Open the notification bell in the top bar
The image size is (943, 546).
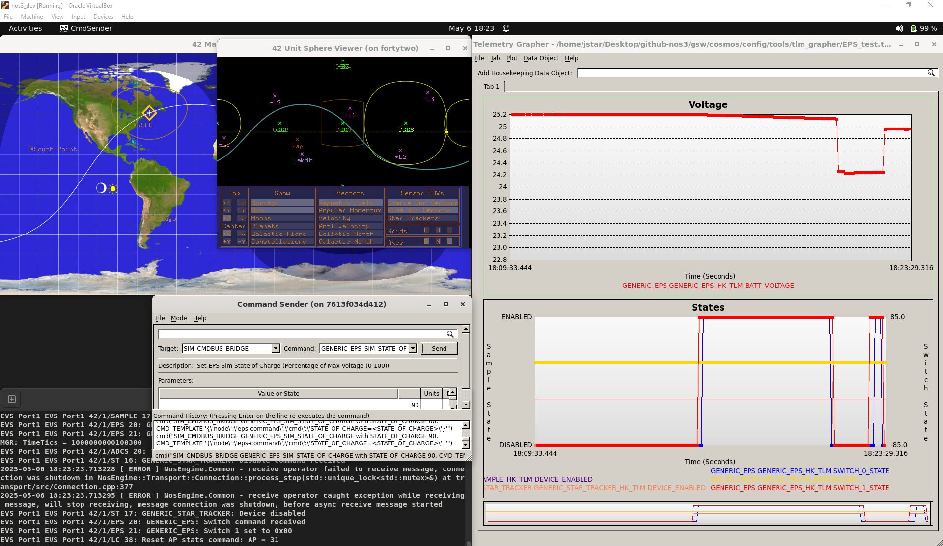click(x=506, y=28)
